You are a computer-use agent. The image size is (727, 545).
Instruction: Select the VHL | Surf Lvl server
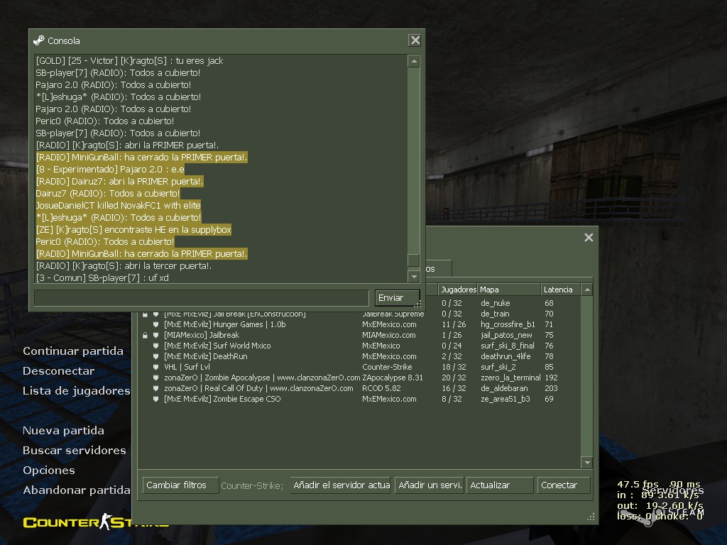click(359, 367)
